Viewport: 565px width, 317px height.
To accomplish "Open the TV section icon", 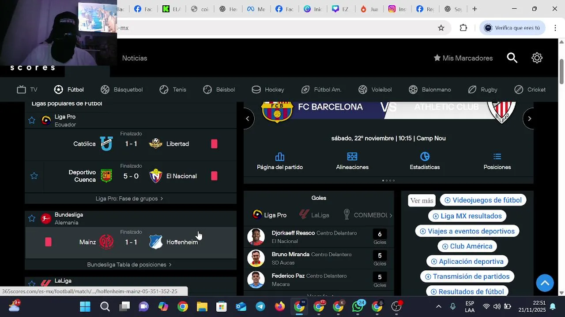I will point(22,90).
